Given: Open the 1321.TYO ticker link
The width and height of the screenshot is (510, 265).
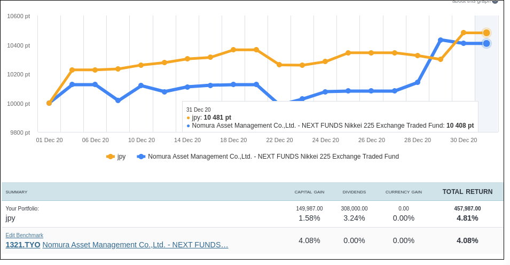Looking at the screenshot, I should 23,245.
